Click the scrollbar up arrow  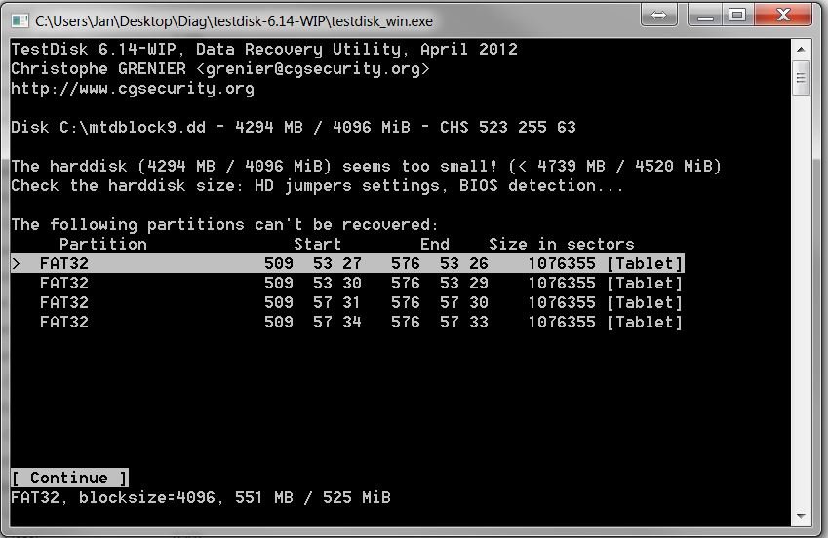(801, 49)
